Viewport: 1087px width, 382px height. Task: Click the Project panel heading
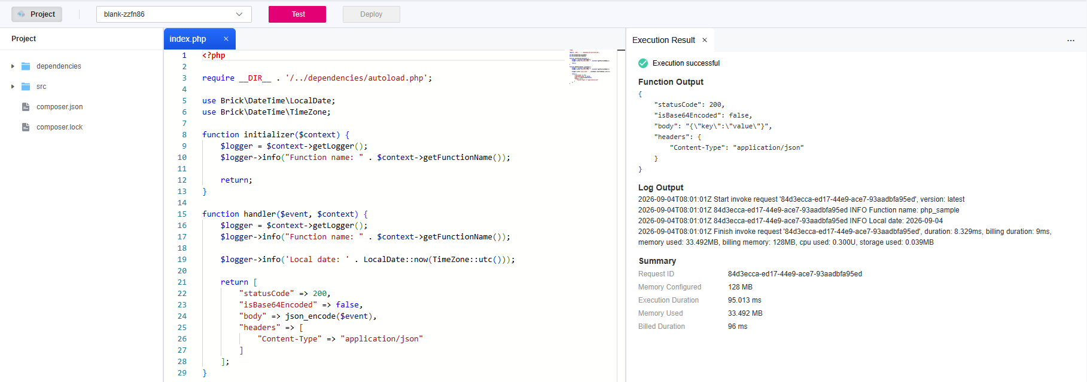coord(24,39)
